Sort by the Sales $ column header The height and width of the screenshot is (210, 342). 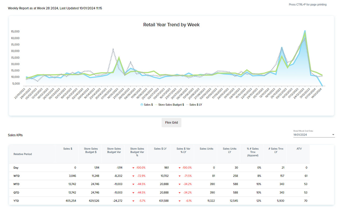(x=68, y=149)
